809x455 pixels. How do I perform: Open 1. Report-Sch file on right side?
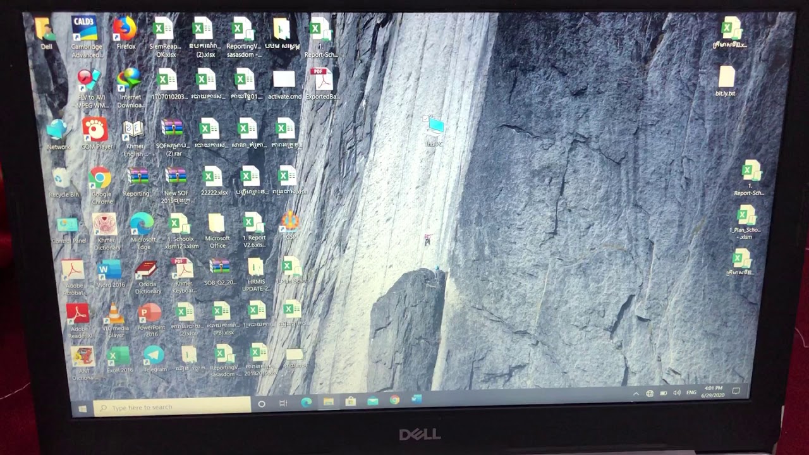click(x=750, y=179)
